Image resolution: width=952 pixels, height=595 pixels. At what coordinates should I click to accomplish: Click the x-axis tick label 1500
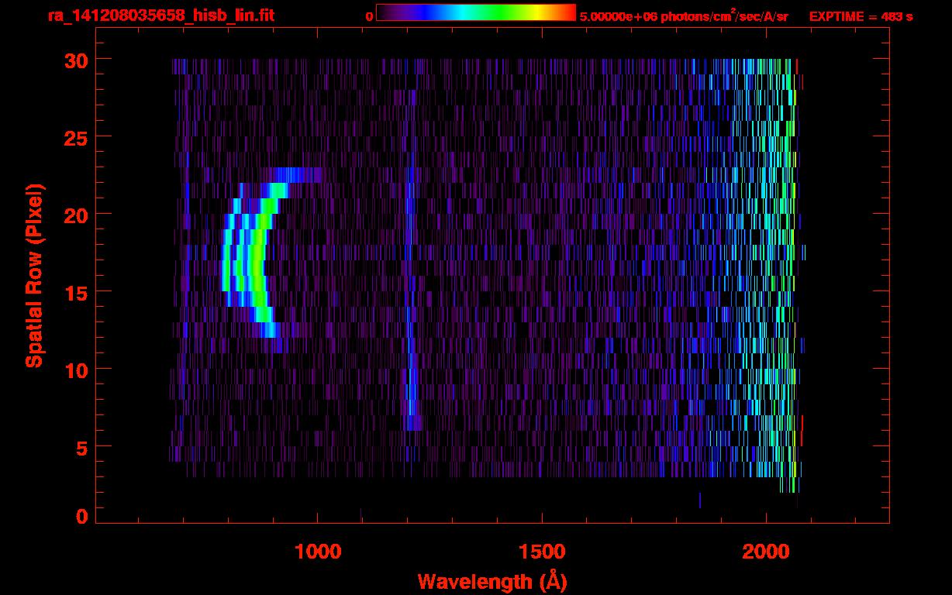click(x=542, y=551)
